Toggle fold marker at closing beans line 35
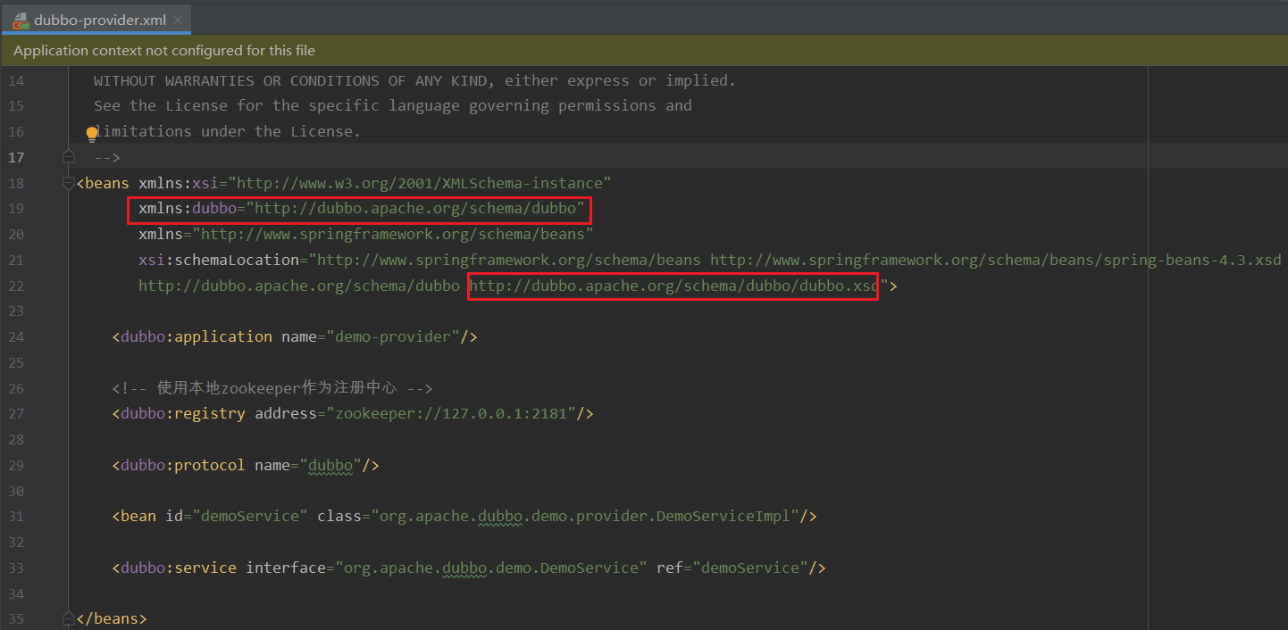The height and width of the screenshot is (630, 1288). pos(68,618)
